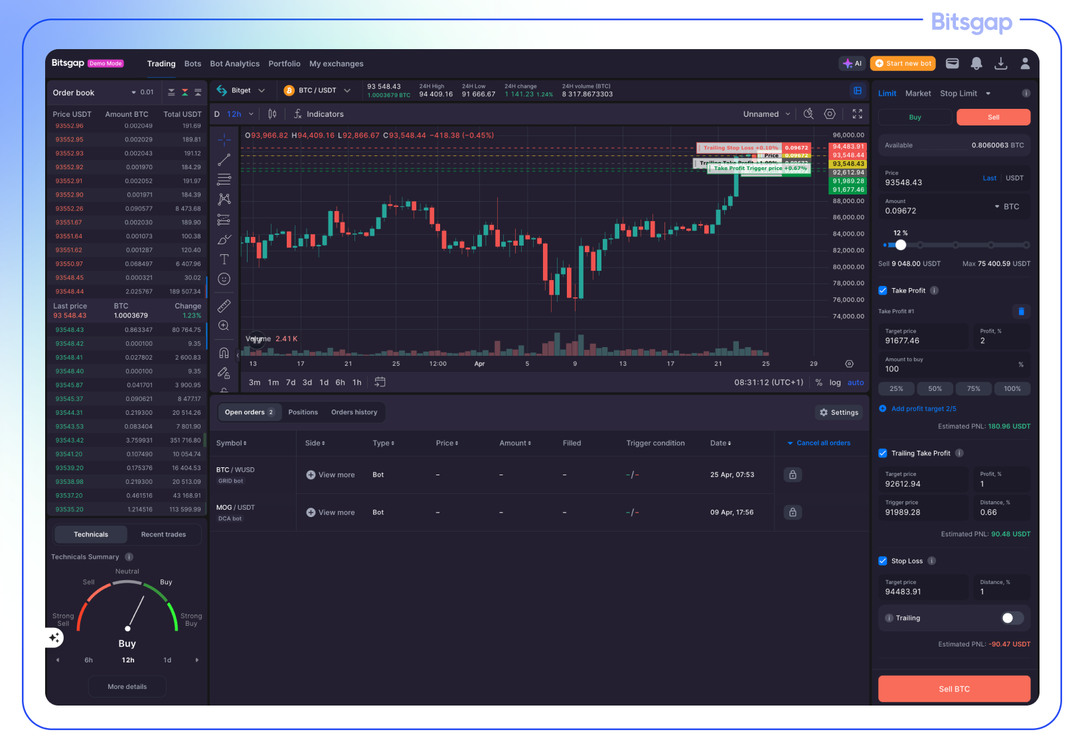Expand View more on BTC / WUSD row

point(331,475)
